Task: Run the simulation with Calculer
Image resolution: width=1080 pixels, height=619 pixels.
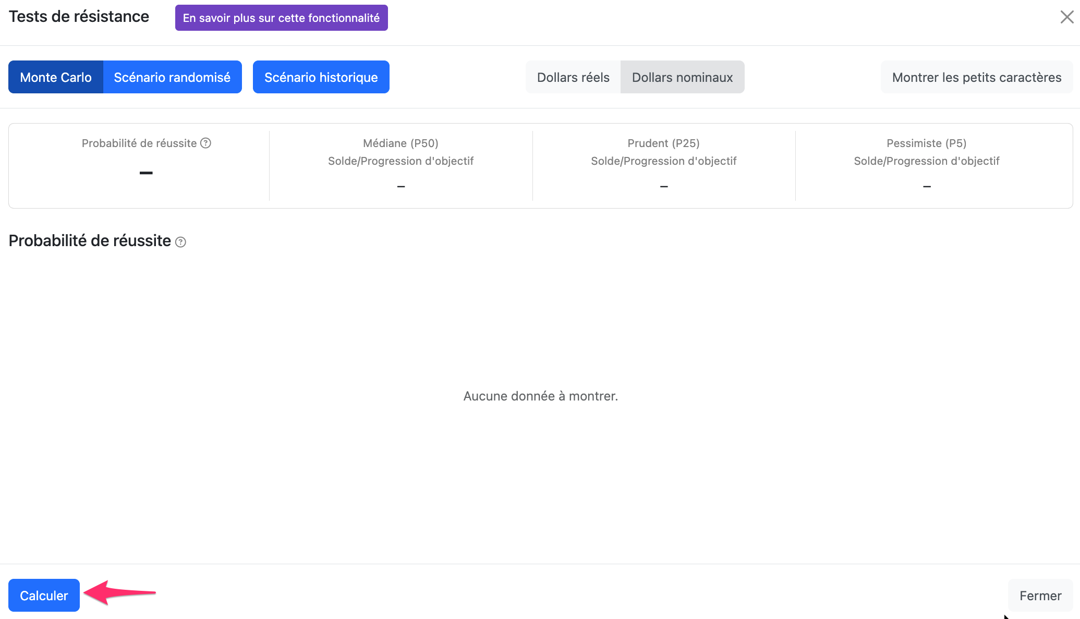Action: click(44, 596)
